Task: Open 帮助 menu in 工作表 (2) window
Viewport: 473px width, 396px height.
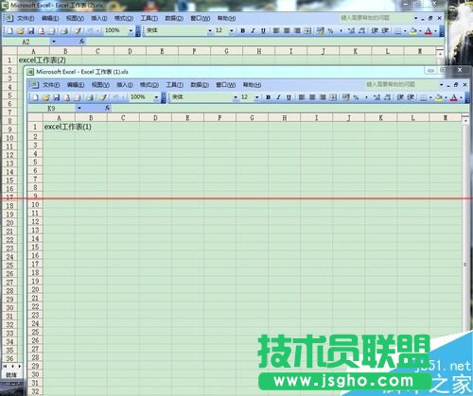Action: pyautogui.click(x=226, y=18)
